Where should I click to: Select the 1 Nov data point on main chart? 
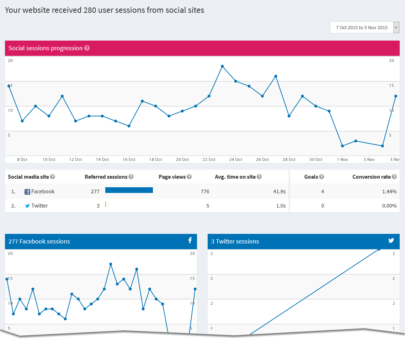tap(342, 146)
